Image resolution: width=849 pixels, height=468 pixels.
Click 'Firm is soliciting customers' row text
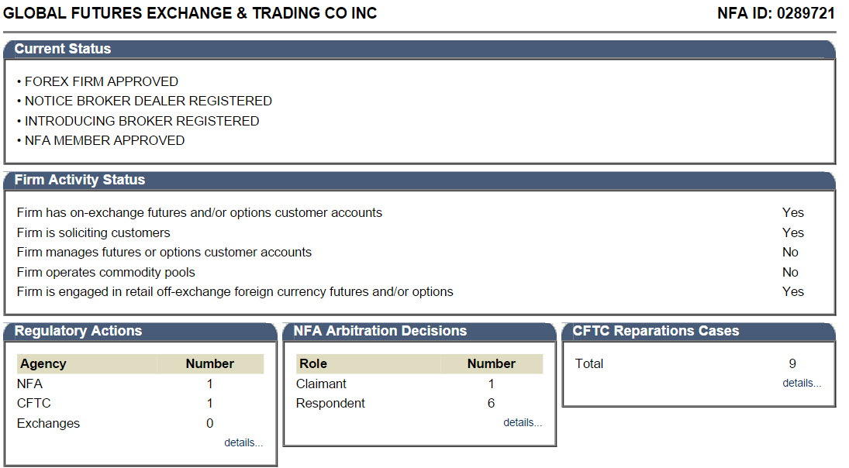click(x=93, y=232)
